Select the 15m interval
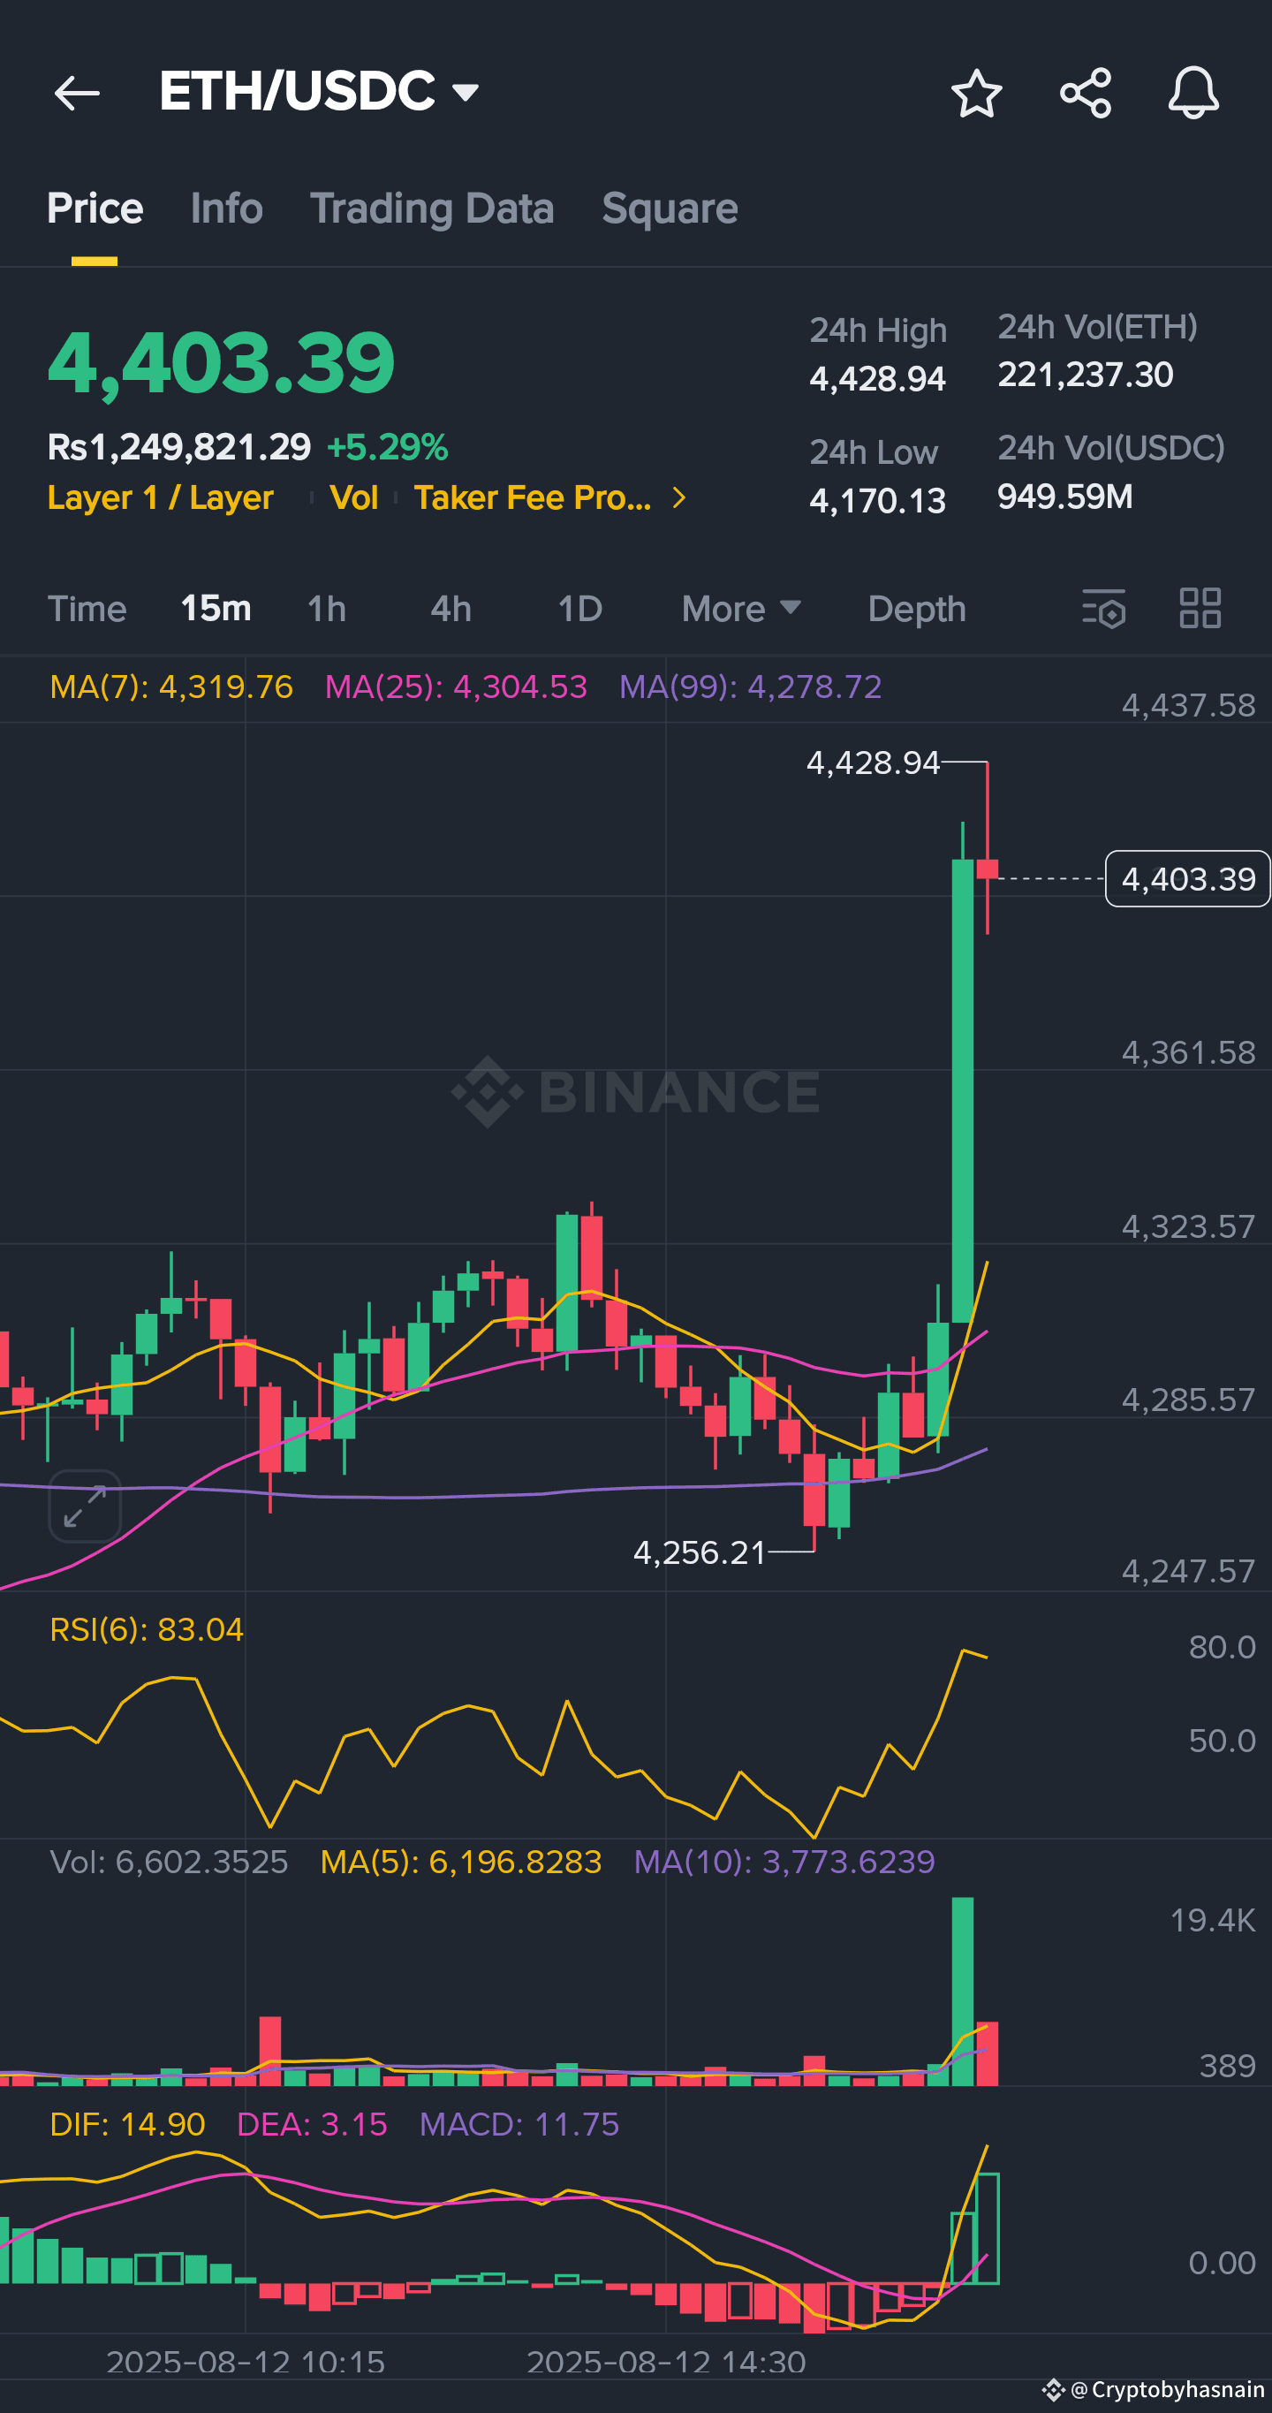 click(x=216, y=609)
